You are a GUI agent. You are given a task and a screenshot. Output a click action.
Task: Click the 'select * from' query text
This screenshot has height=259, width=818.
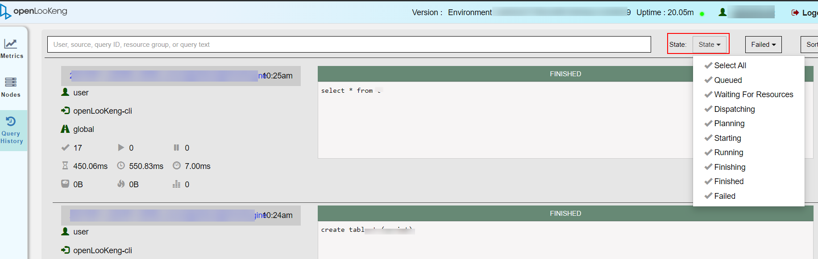tap(347, 90)
